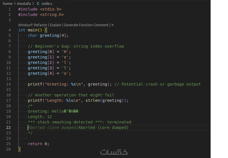Open the code.c breadcrumb file dropdown
The height and width of the screenshot is (158, 228).
(46, 3)
